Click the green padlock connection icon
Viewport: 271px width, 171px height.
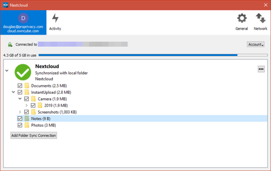coord(10,44)
